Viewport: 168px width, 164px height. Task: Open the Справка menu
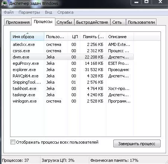(65, 12)
